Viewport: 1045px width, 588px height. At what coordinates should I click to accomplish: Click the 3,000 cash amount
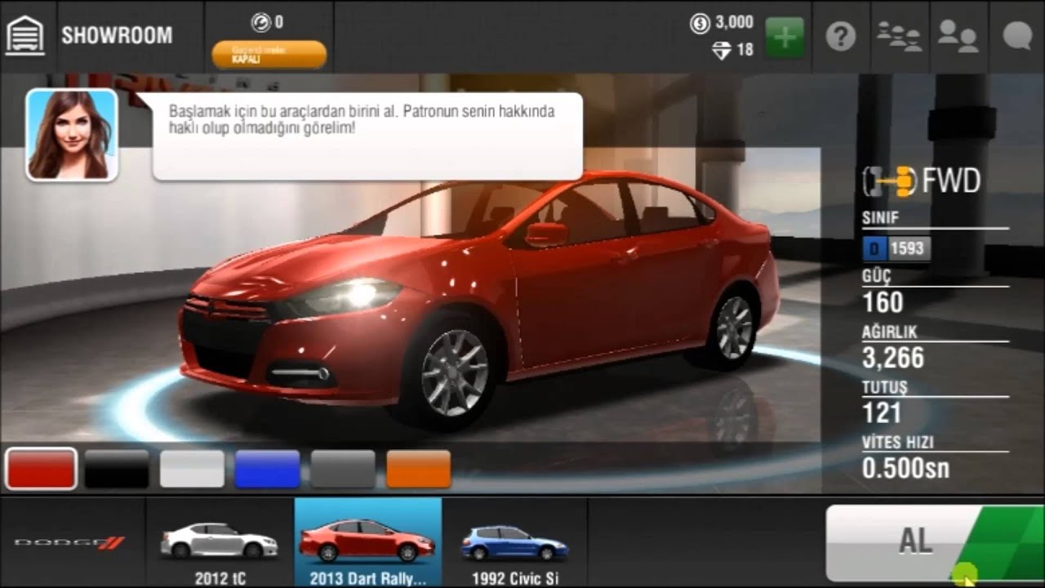pos(735,23)
